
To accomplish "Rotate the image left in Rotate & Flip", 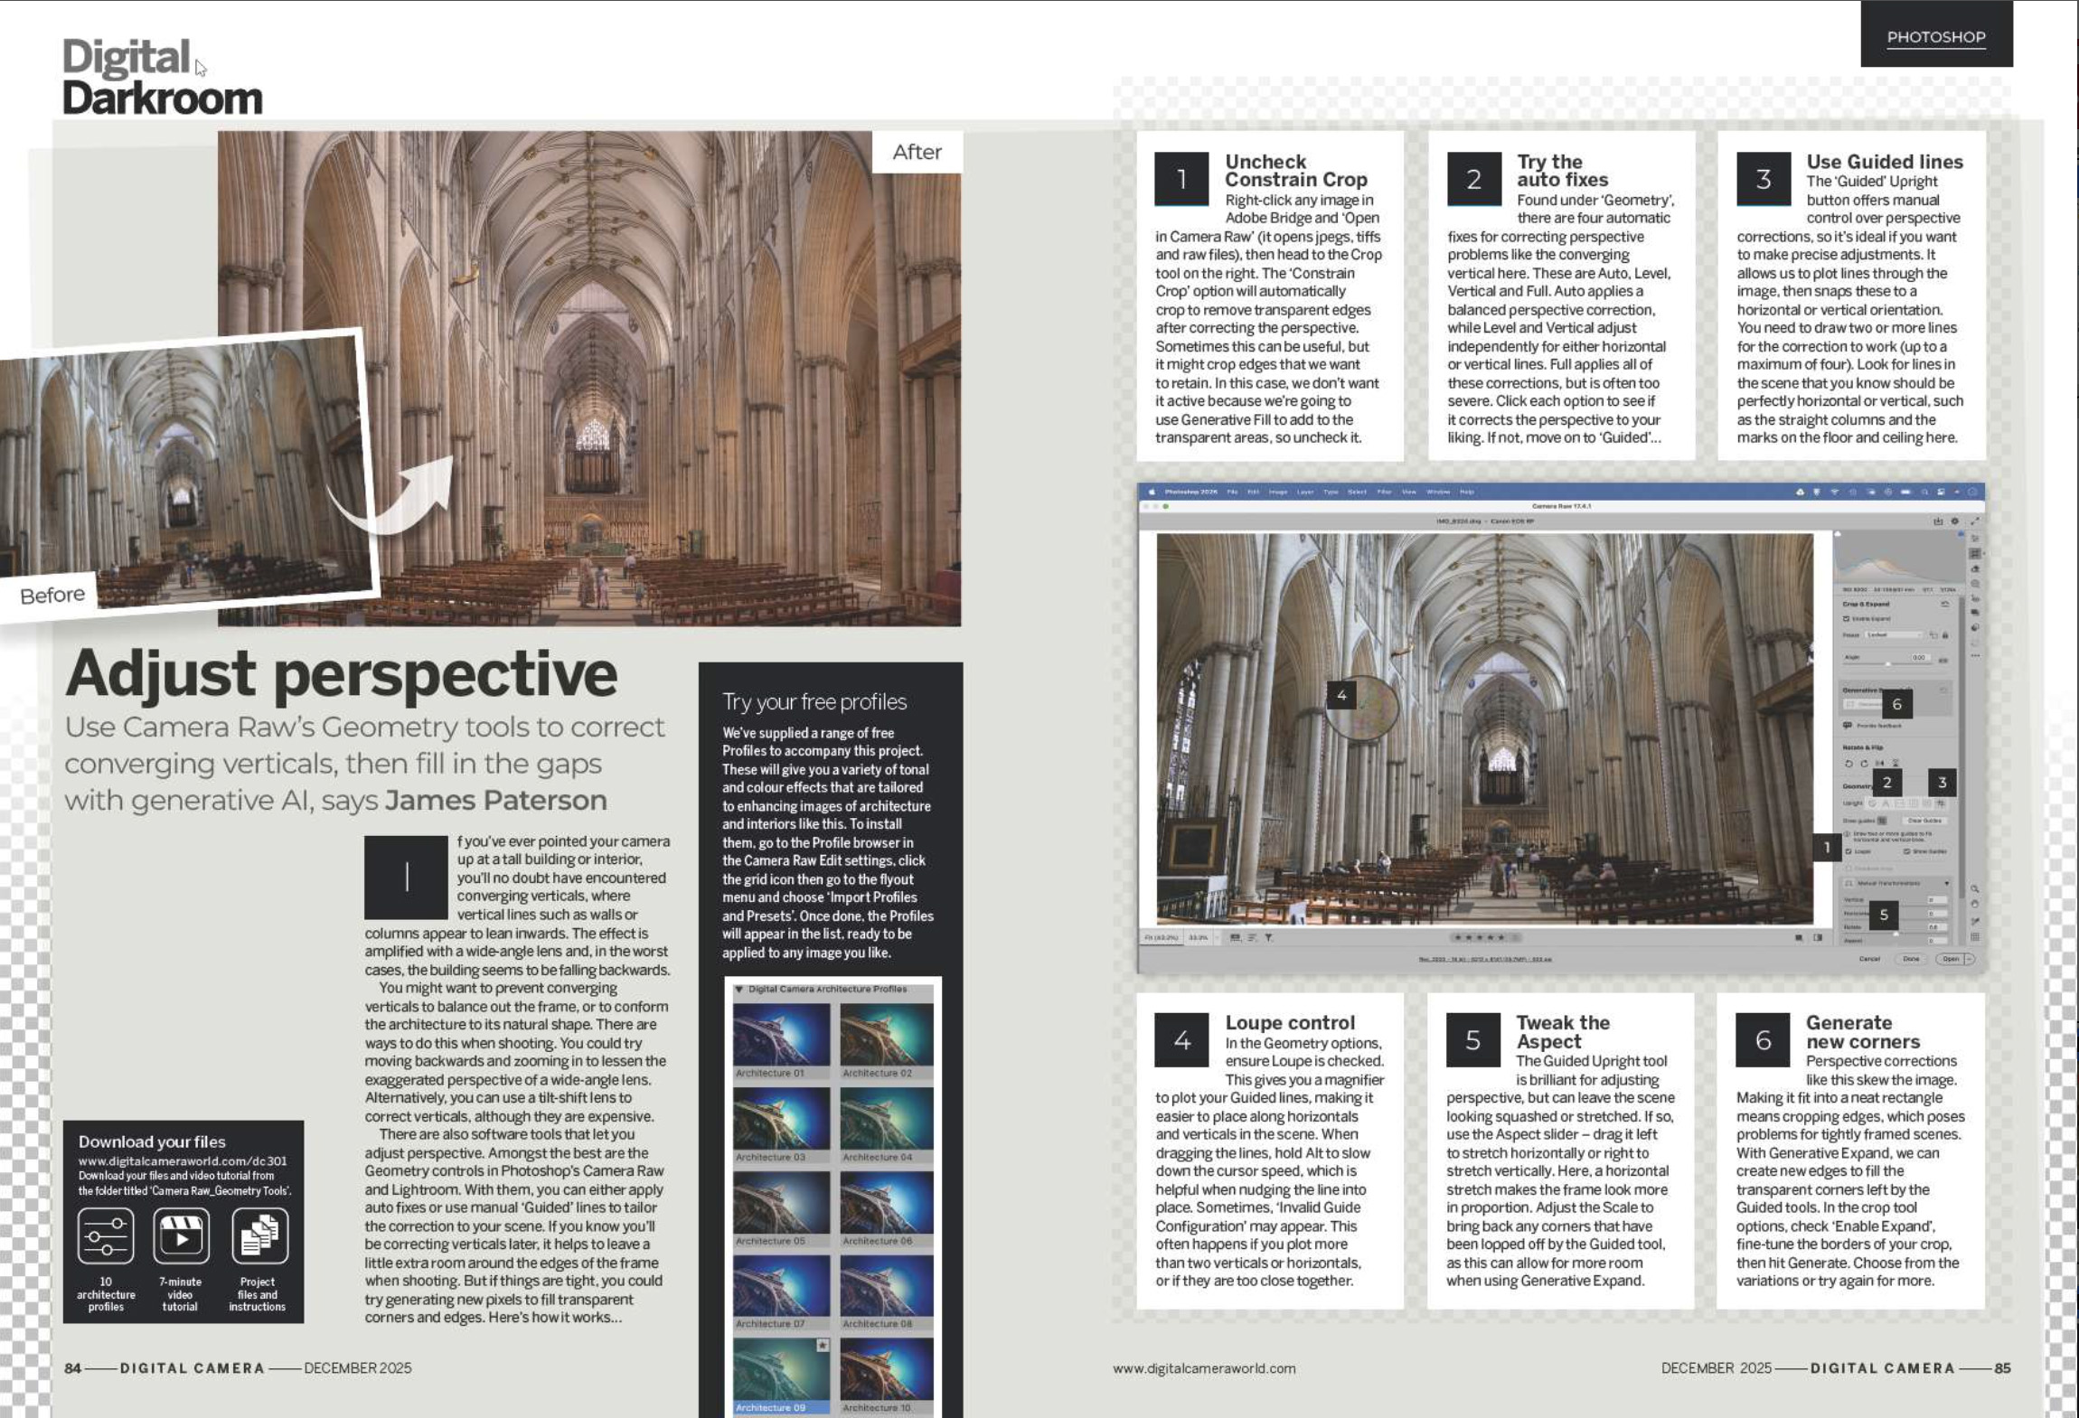I will [x=1848, y=764].
